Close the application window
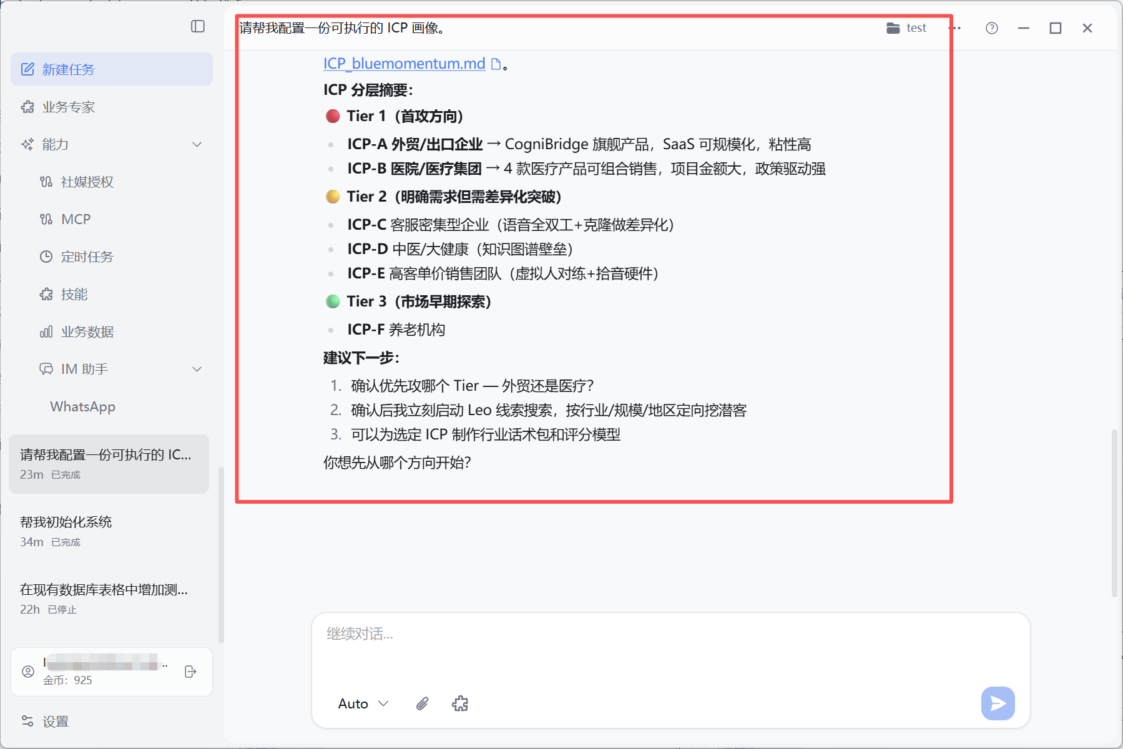 coord(1087,28)
